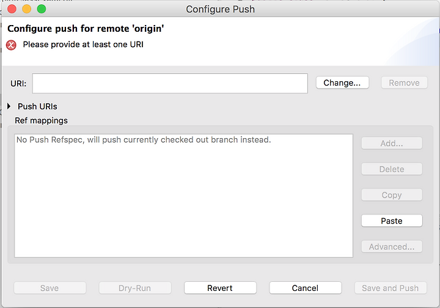440x308 pixels.
Task: Run a Dry-Run push
Action: tap(135, 288)
